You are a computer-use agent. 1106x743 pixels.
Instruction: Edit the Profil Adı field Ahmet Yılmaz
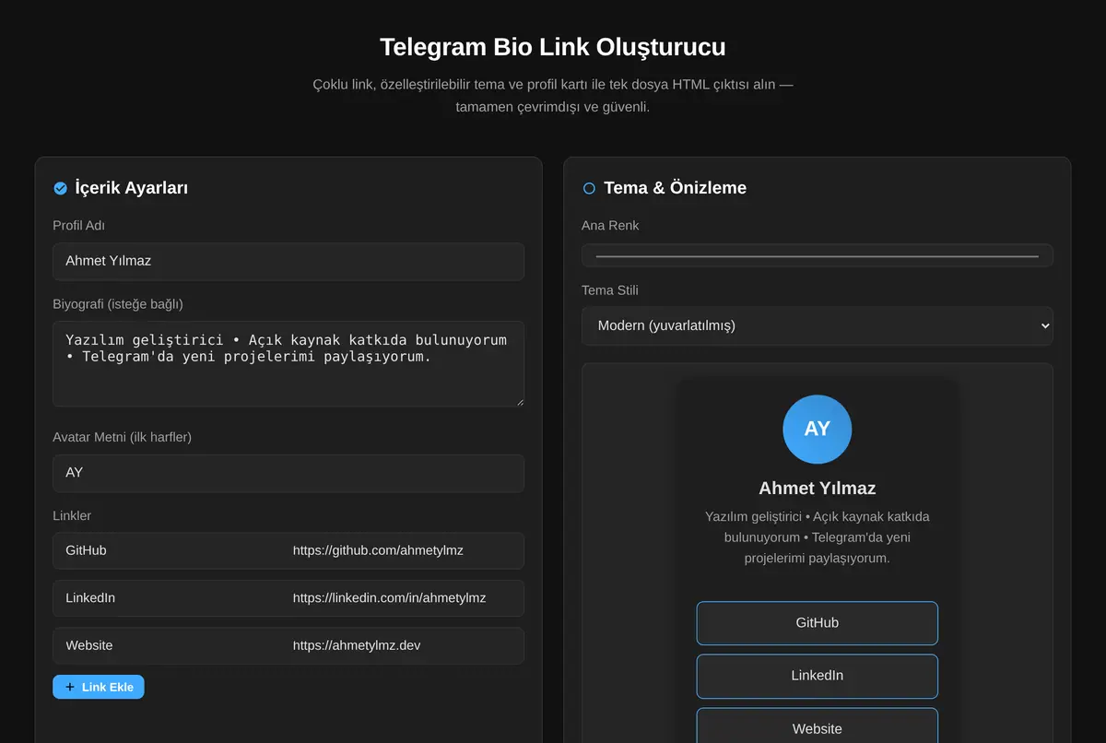pos(288,261)
